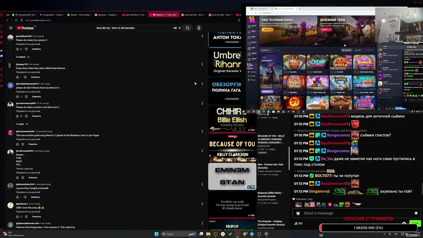
Task: Open the Billie Eilish karaoke version thumbnail
Action: [232, 119]
